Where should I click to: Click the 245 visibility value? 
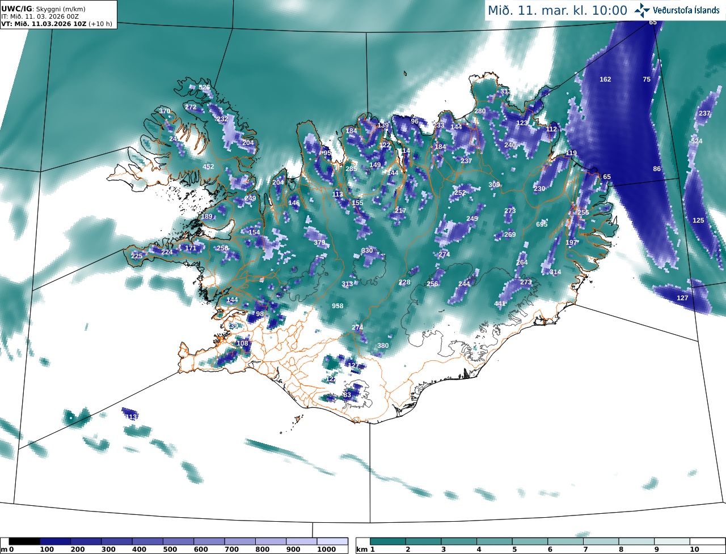coord(472,219)
